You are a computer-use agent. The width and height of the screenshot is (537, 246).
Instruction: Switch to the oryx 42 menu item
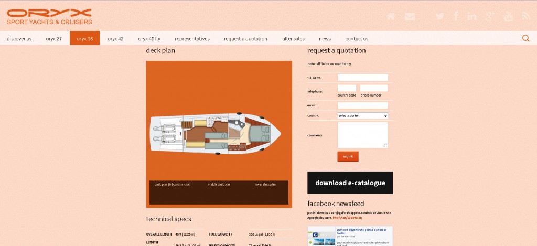pyautogui.click(x=115, y=38)
